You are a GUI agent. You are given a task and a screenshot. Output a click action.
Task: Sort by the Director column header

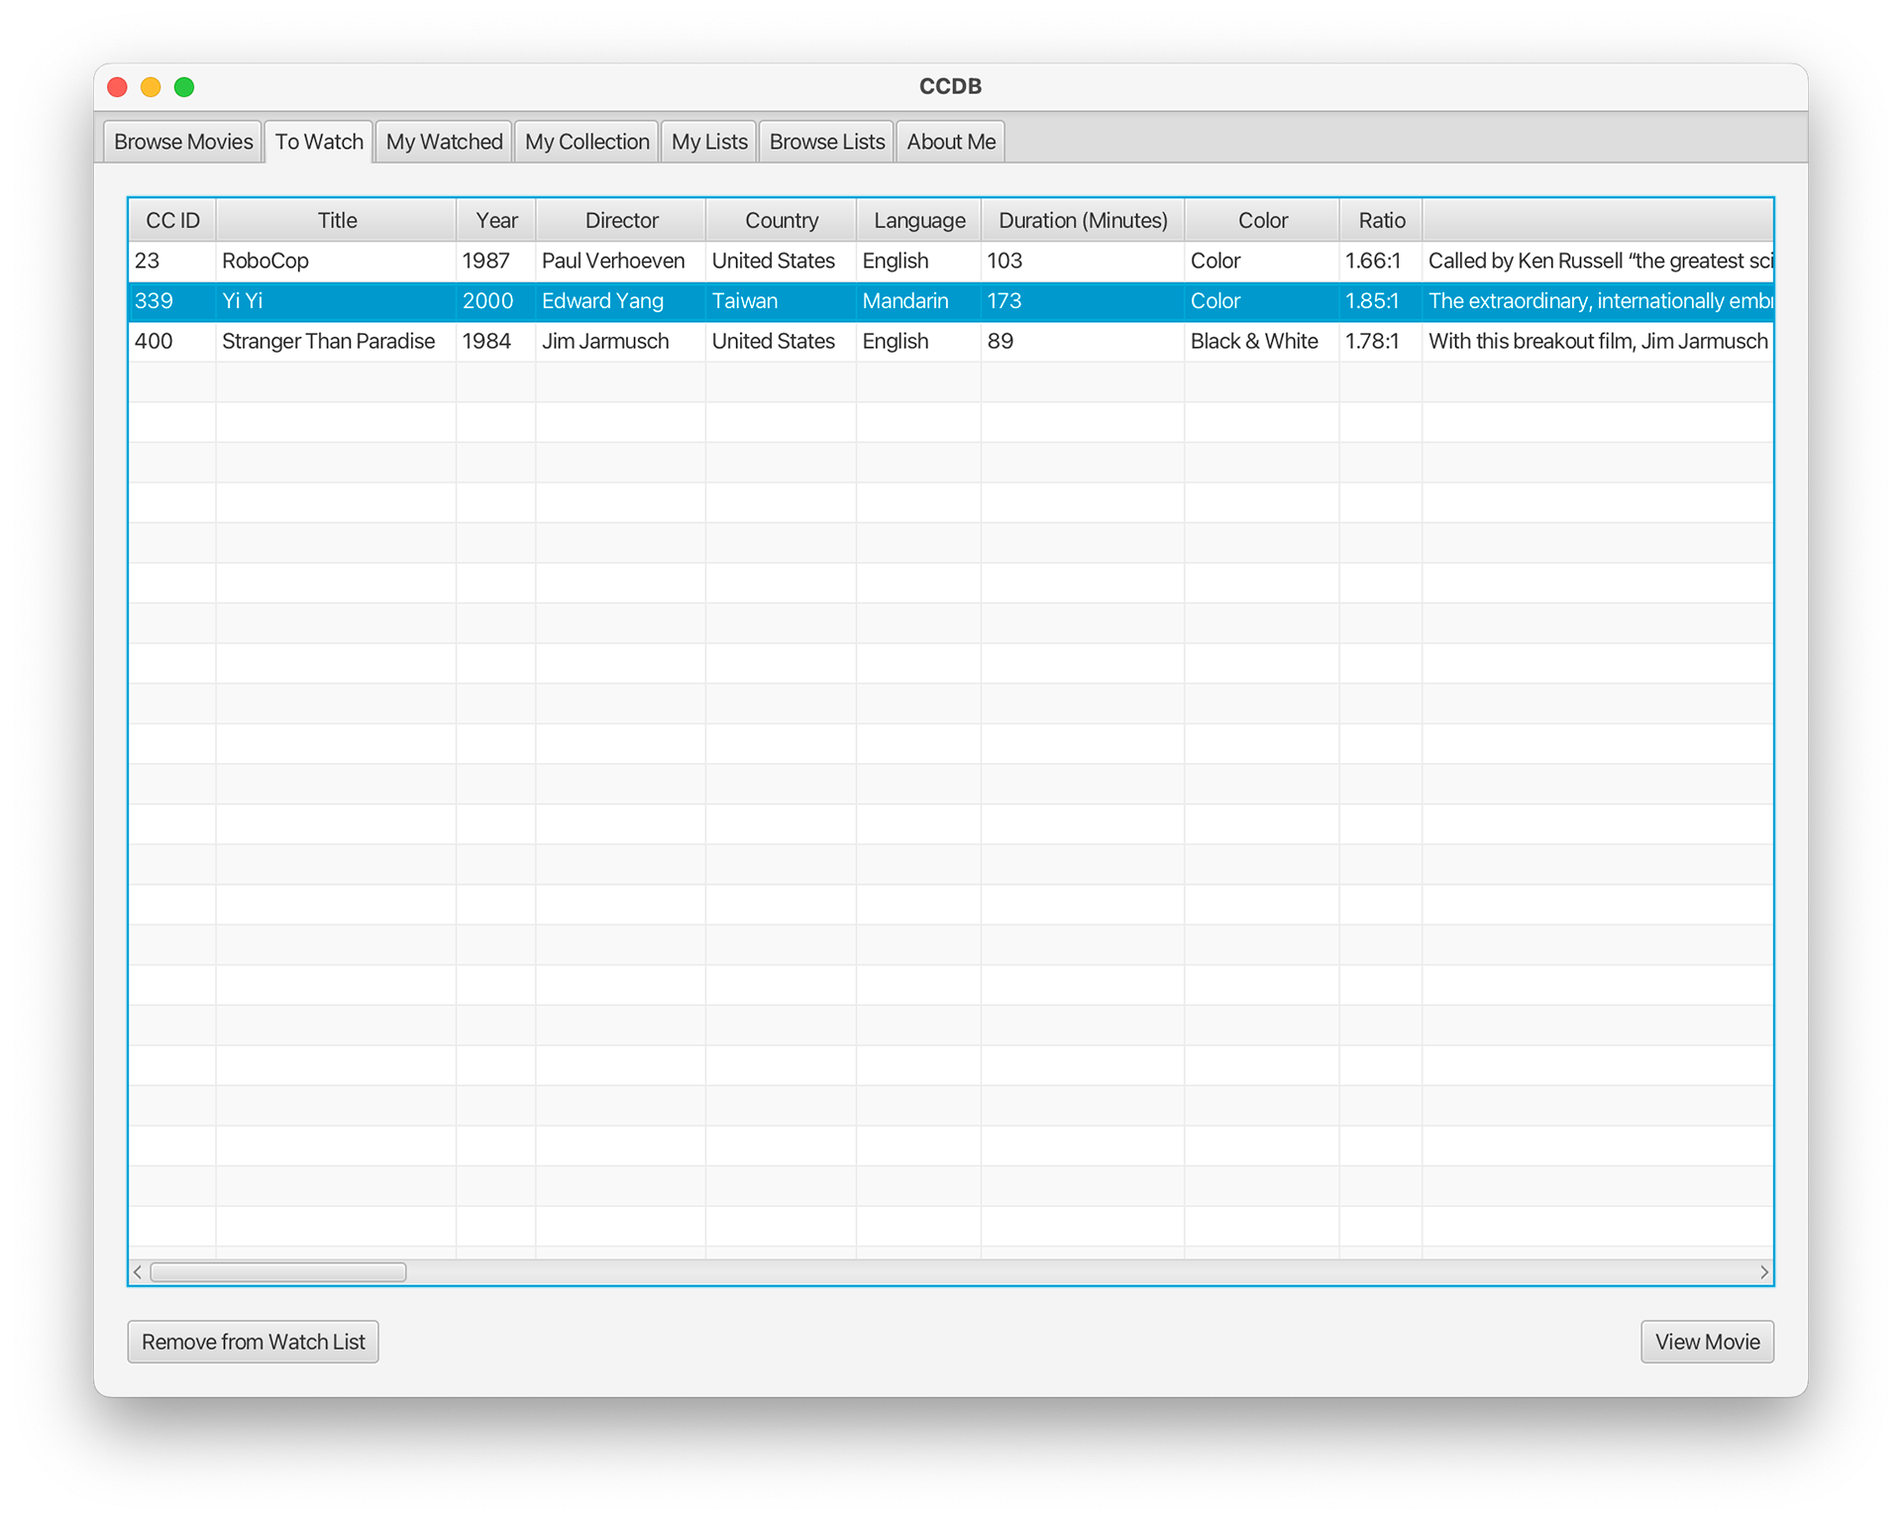click(621, 220)
